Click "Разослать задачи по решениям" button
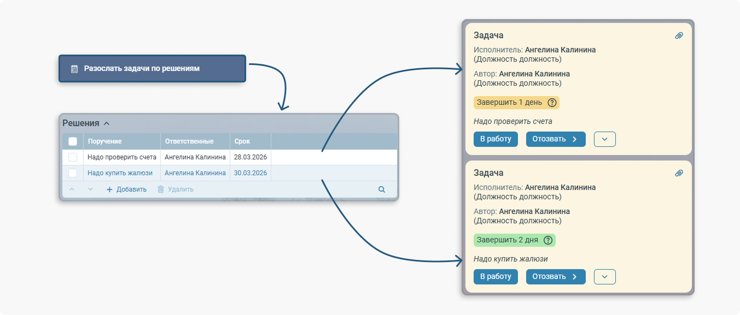 tap(152, 69)
